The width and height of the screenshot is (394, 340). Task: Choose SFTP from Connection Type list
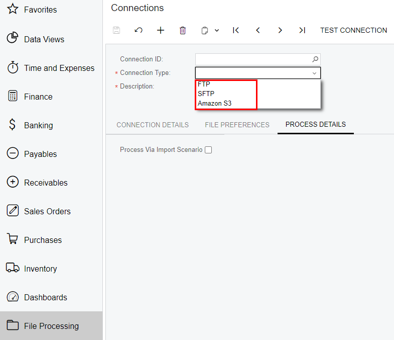click(206, 94)
